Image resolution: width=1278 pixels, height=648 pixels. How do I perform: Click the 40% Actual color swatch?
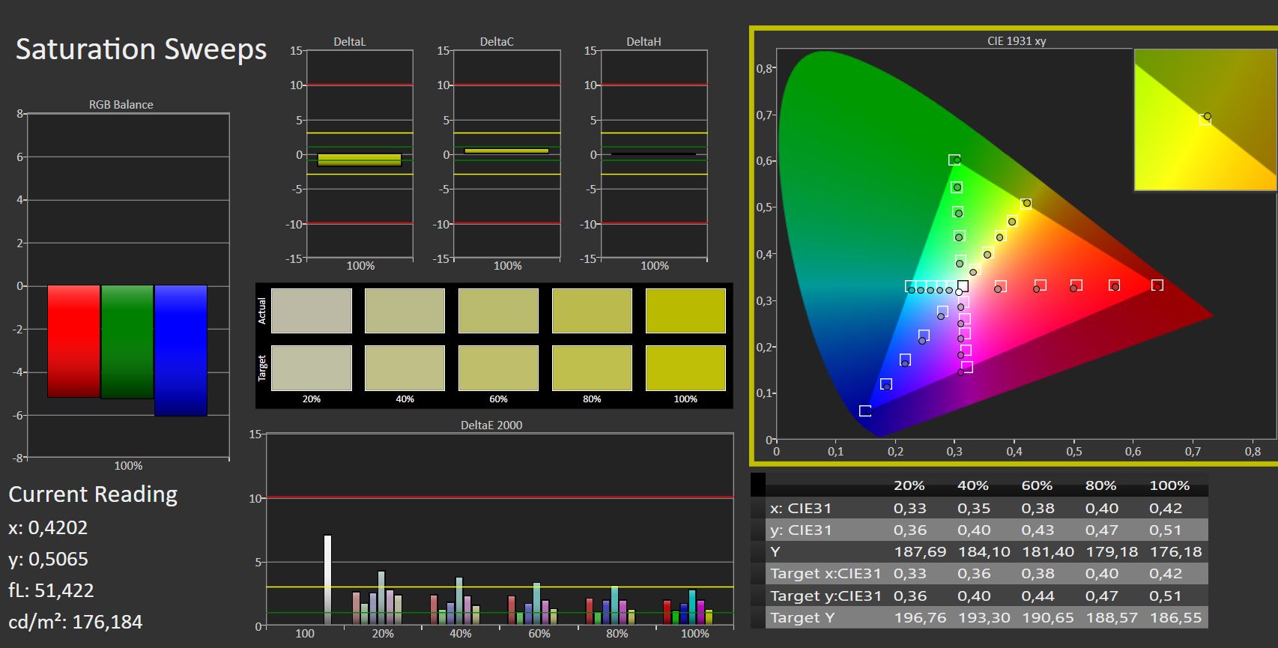click(405, 311)
